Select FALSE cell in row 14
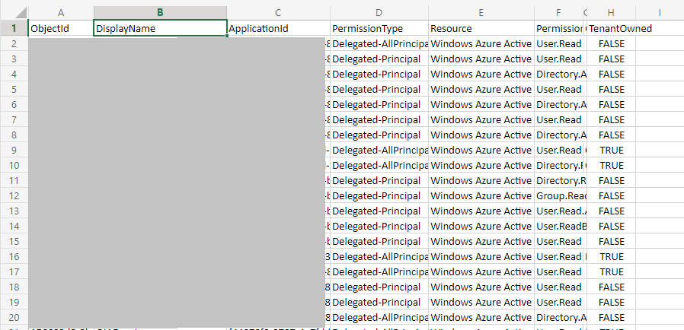Image resolution: width=684 pixels, height=330 pixels. tap(611, 226)
